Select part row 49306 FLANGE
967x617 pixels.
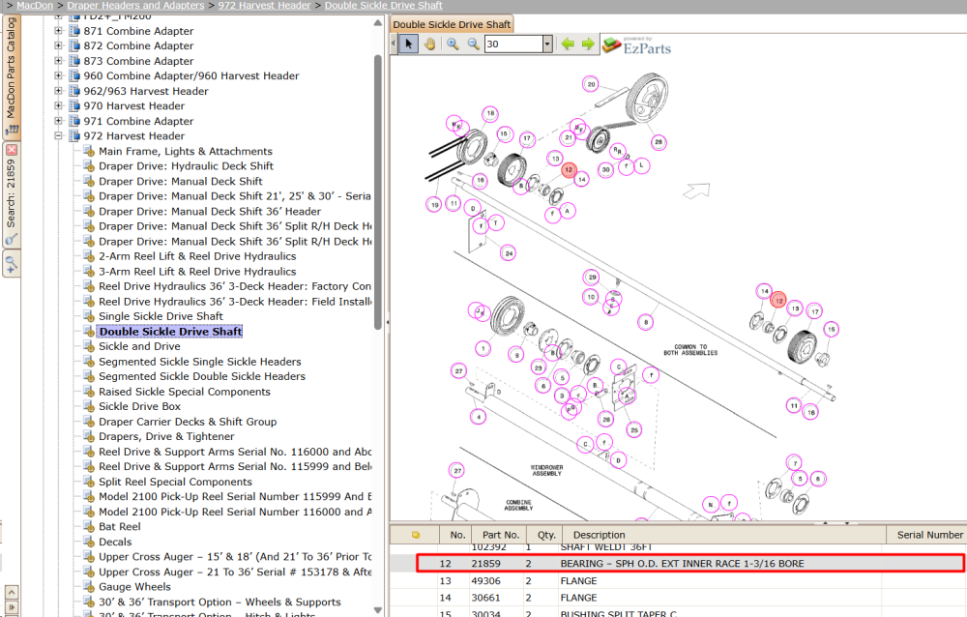coord(679,580)
